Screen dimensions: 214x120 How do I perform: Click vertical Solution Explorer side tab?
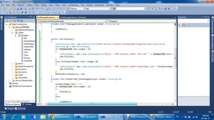click(x=213, y=25)
